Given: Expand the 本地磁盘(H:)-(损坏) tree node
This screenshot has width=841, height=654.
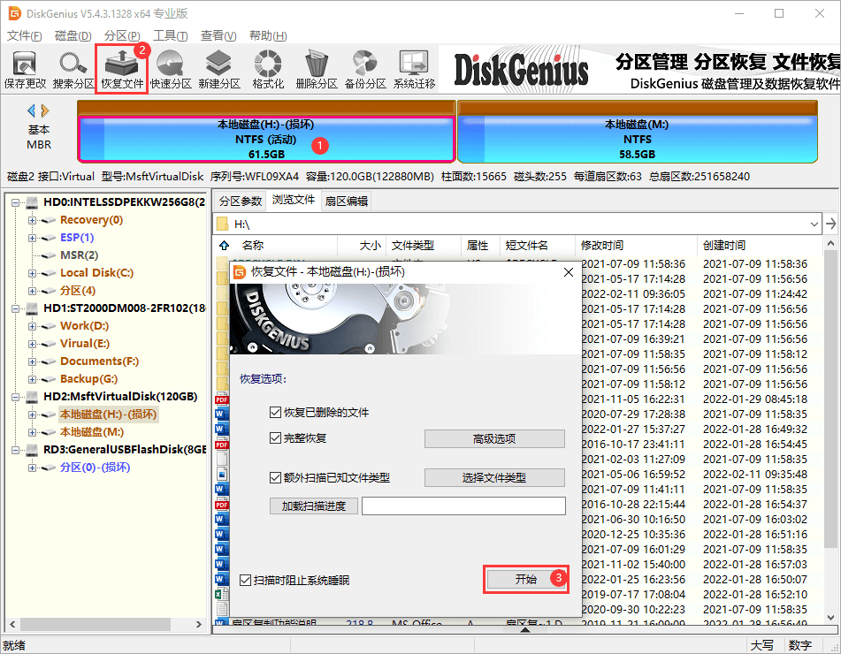Looking at the screenshot, I should (32, 414).
